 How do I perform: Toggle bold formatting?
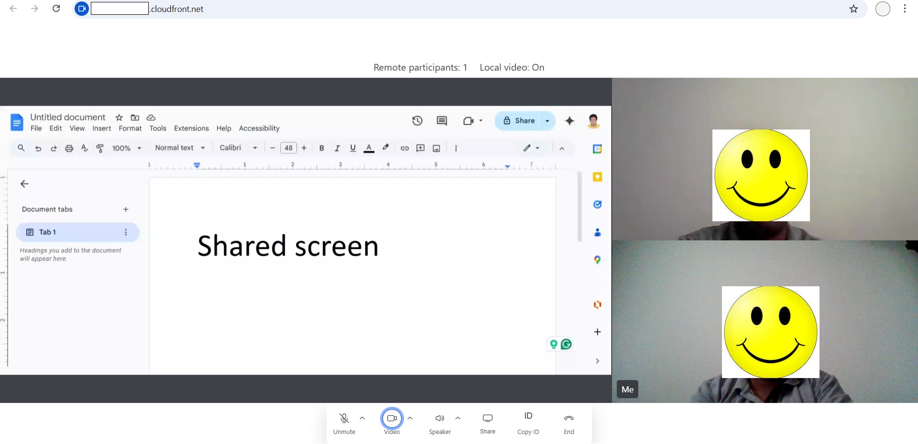click(321, 148)
